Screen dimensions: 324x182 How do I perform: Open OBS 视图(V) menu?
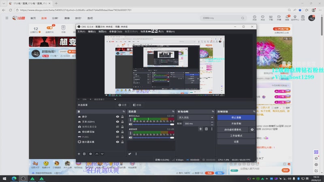click(102, 32)
